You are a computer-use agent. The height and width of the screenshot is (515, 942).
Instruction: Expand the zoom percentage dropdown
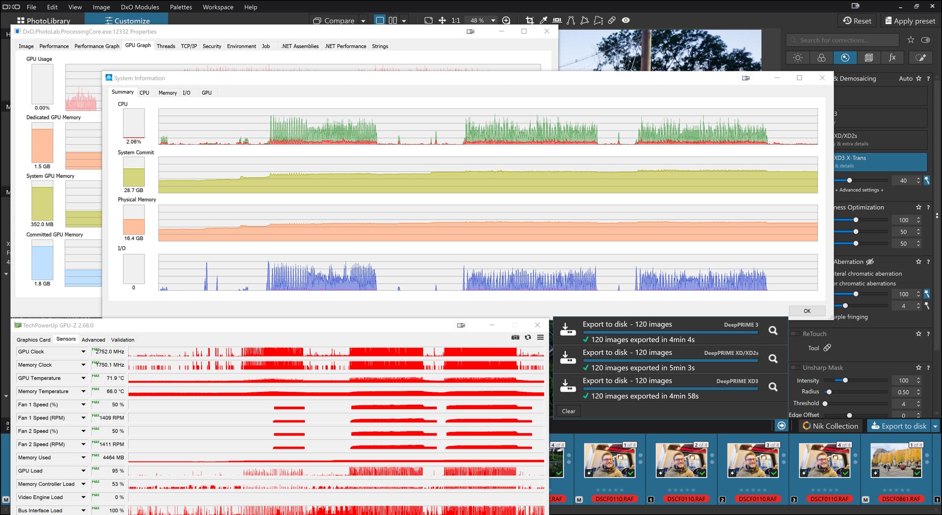click(493, 21)
